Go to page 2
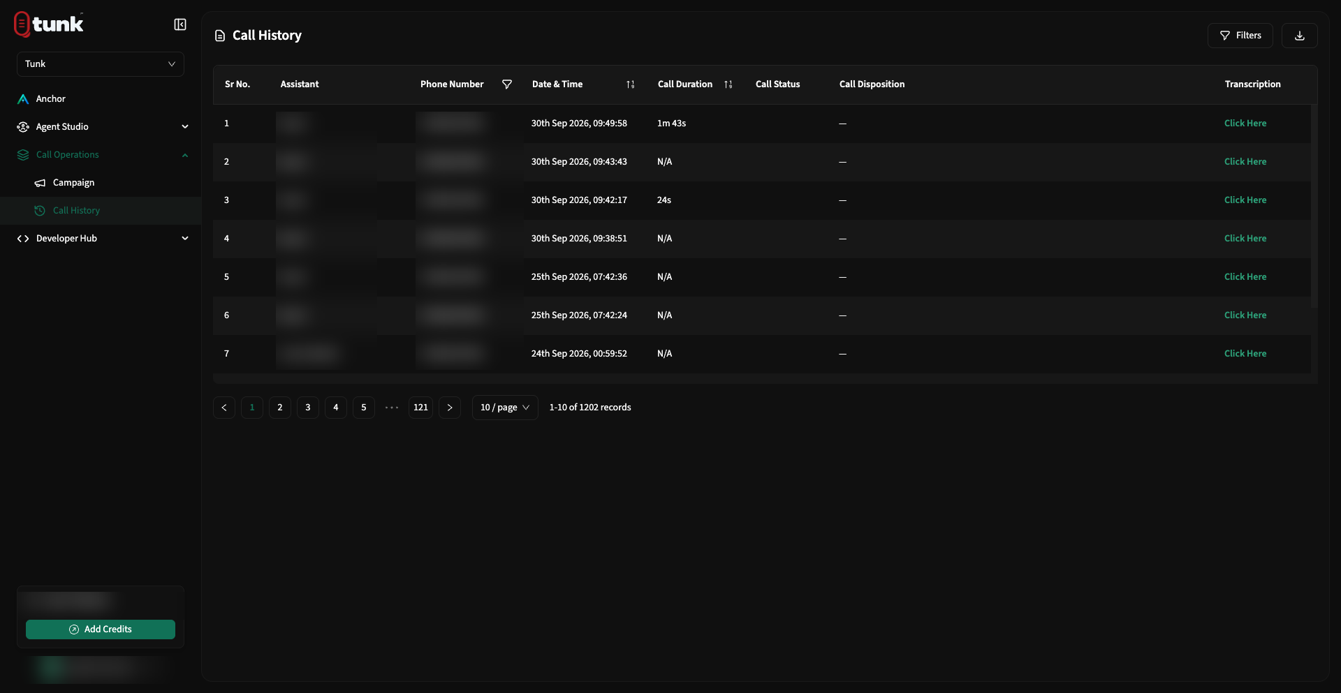 point(280,408)
